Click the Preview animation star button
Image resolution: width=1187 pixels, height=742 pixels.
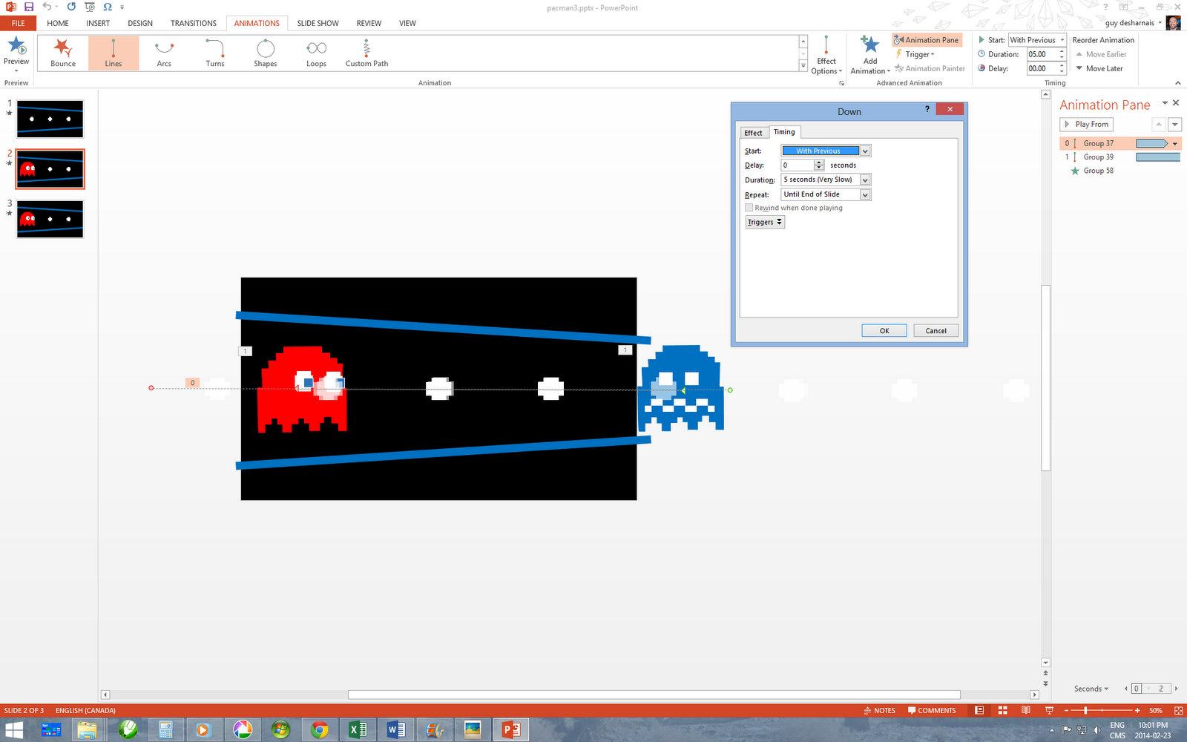tap(16, 46)
